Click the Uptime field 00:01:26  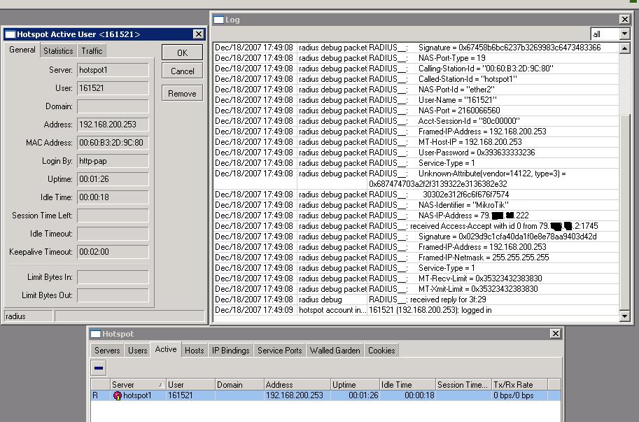coord(113,179)
